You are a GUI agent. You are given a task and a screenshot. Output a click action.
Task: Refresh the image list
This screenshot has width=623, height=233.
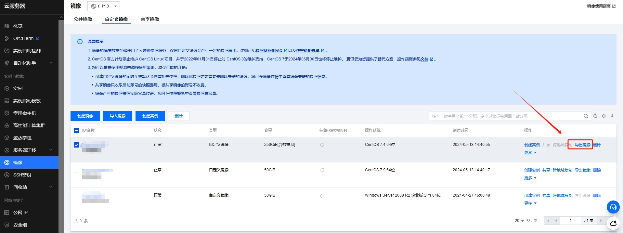tap(595, 116)
